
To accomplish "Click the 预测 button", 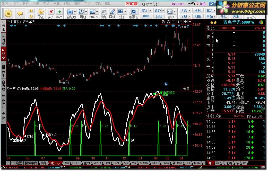I will [159, 16].
